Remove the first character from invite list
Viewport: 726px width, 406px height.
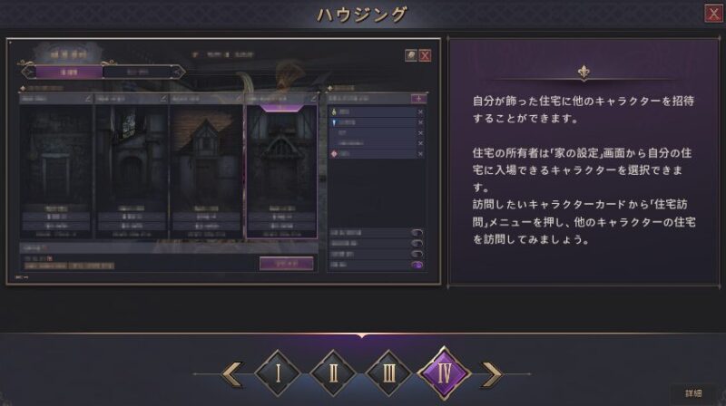420,111
